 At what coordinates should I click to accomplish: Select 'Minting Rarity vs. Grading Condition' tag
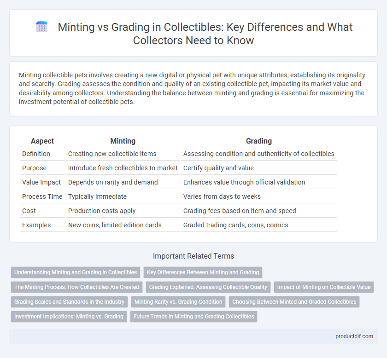(178, 302)
